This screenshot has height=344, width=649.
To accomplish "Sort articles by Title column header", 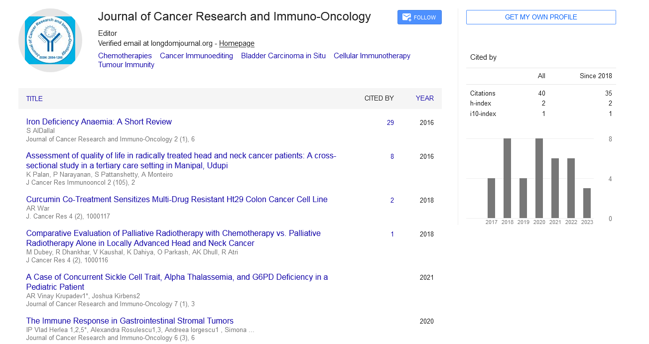I will [34, 99].
